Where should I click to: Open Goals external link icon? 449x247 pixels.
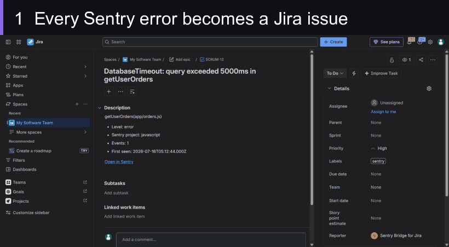coord(85,191)
